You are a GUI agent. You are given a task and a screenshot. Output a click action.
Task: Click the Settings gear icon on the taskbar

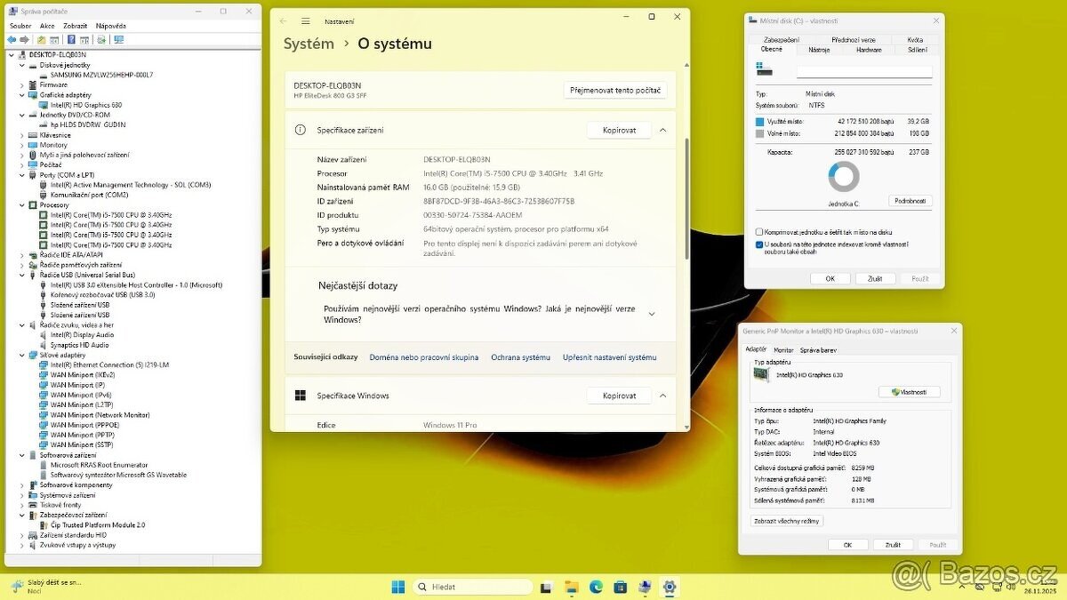(669, 587)
